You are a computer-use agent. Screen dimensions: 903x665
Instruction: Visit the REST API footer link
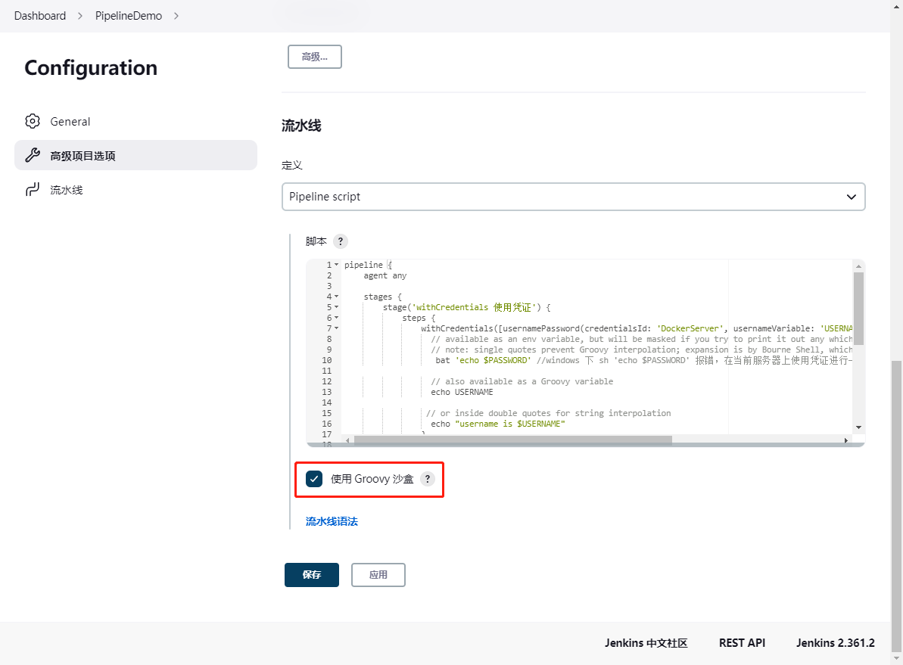(742, 643)
